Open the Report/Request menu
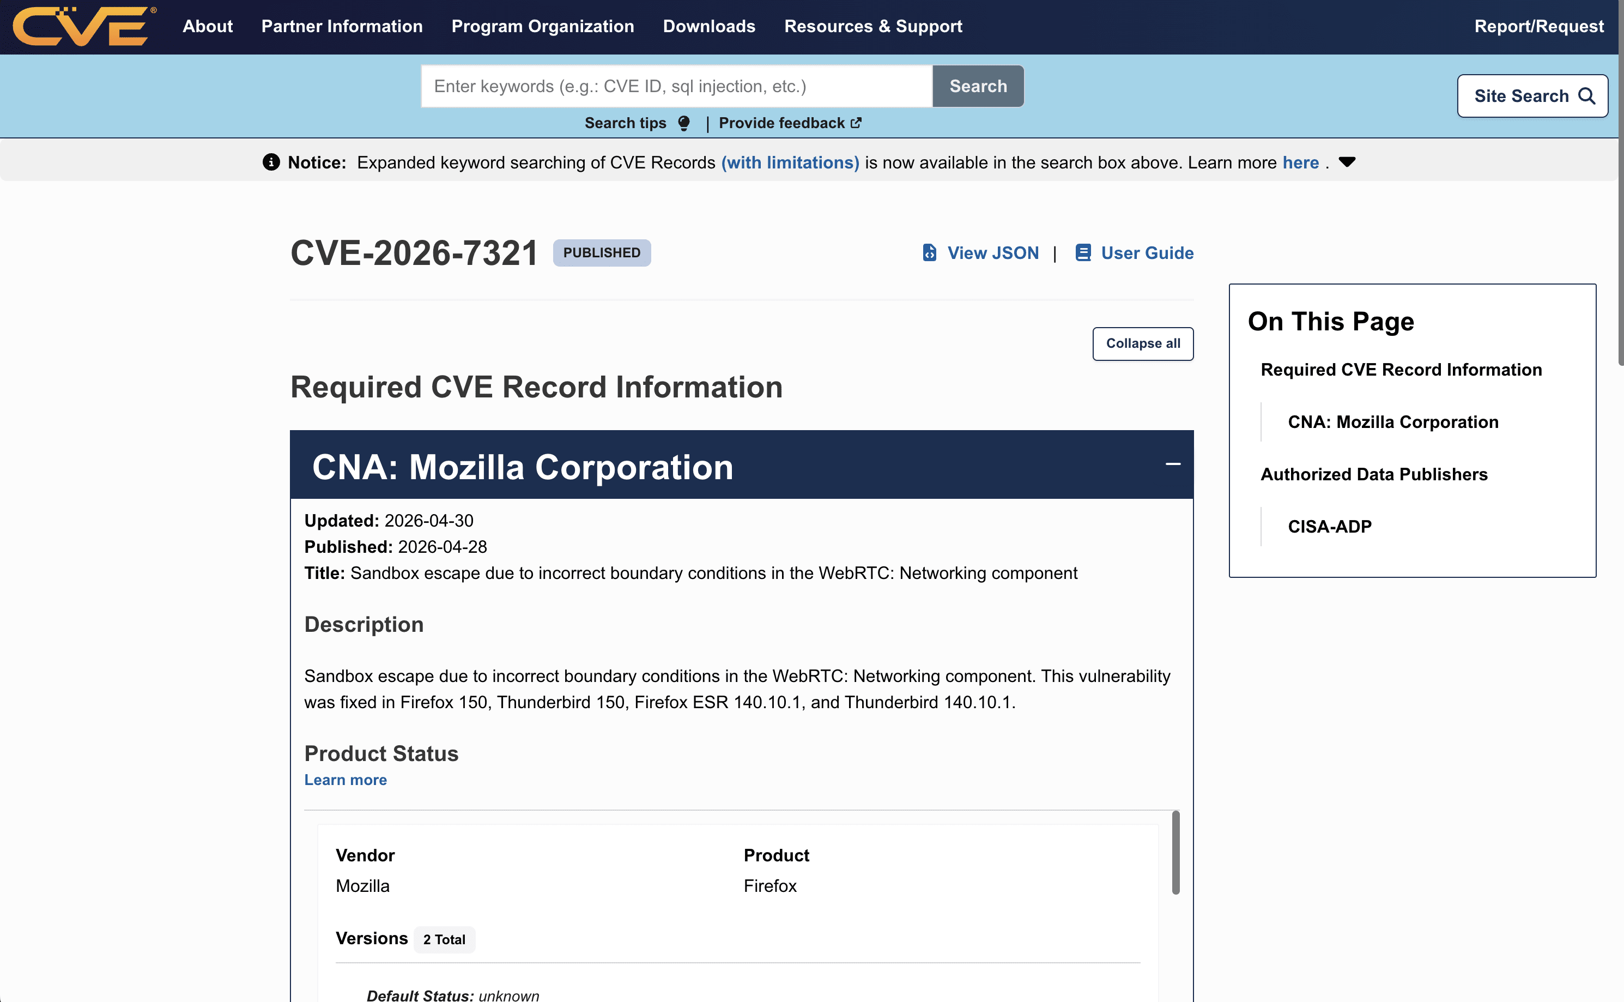Screen dimensions: 1624x1002 click(x=1538, y=27)
